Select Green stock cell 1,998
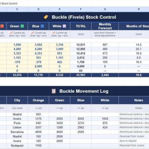This screenshot has width=149, height=149. tap(17, 45)
